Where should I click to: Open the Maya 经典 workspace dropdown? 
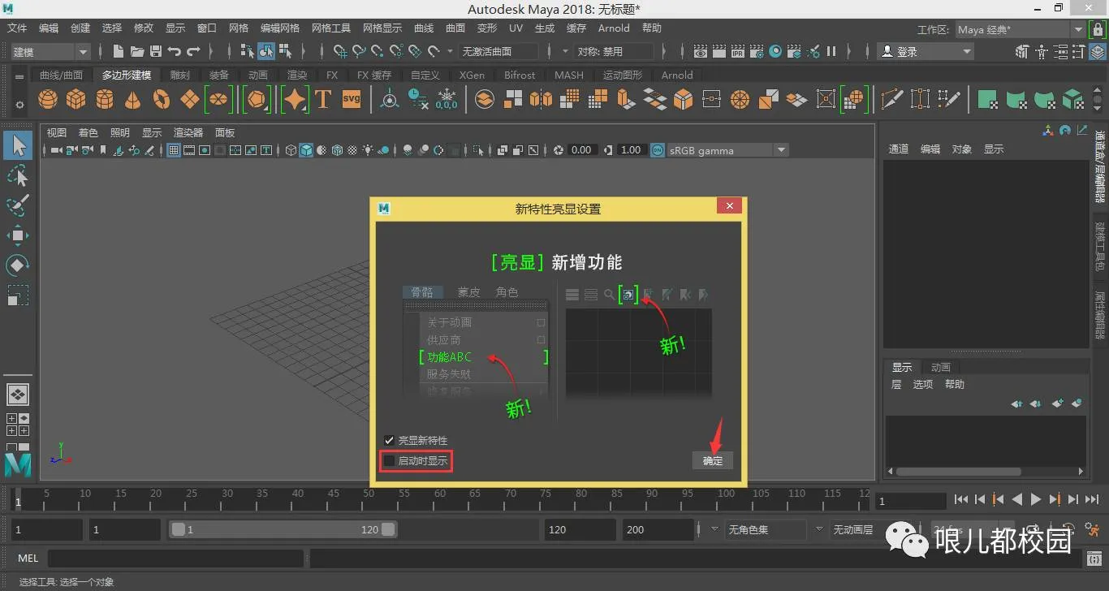(x=1020, y=29)
